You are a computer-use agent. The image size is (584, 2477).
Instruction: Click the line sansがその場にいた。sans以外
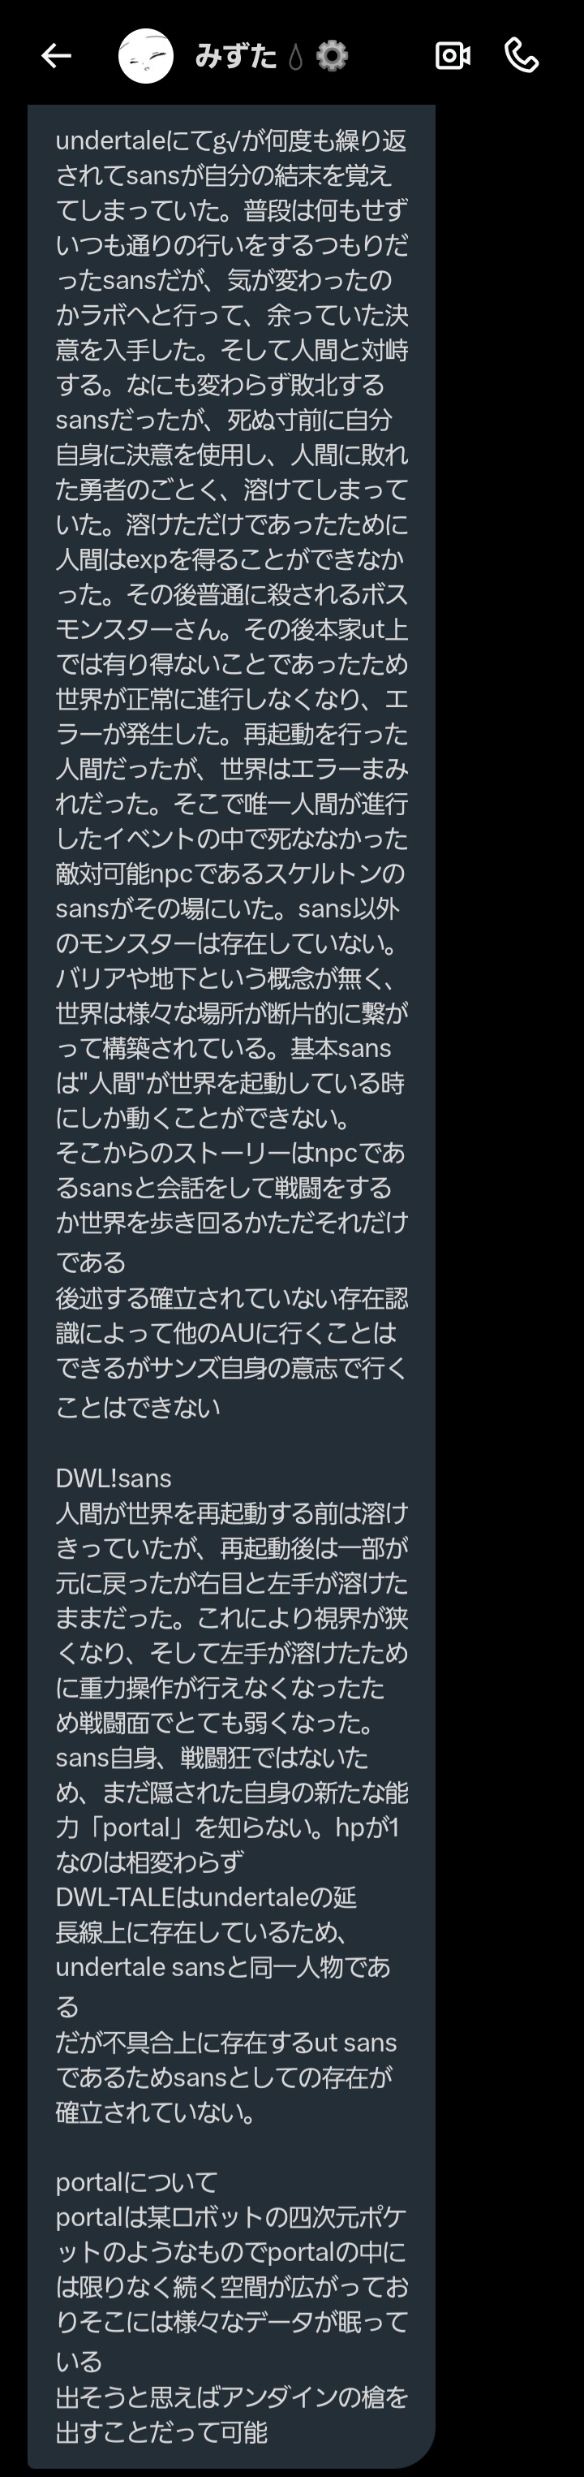(x=228, y=908)
